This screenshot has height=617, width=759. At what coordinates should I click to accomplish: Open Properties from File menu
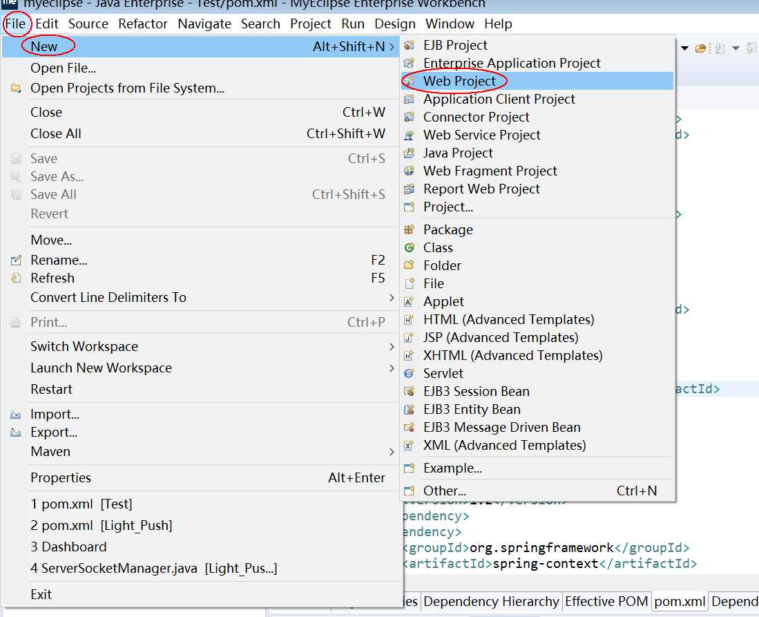(x=202, y=478)
